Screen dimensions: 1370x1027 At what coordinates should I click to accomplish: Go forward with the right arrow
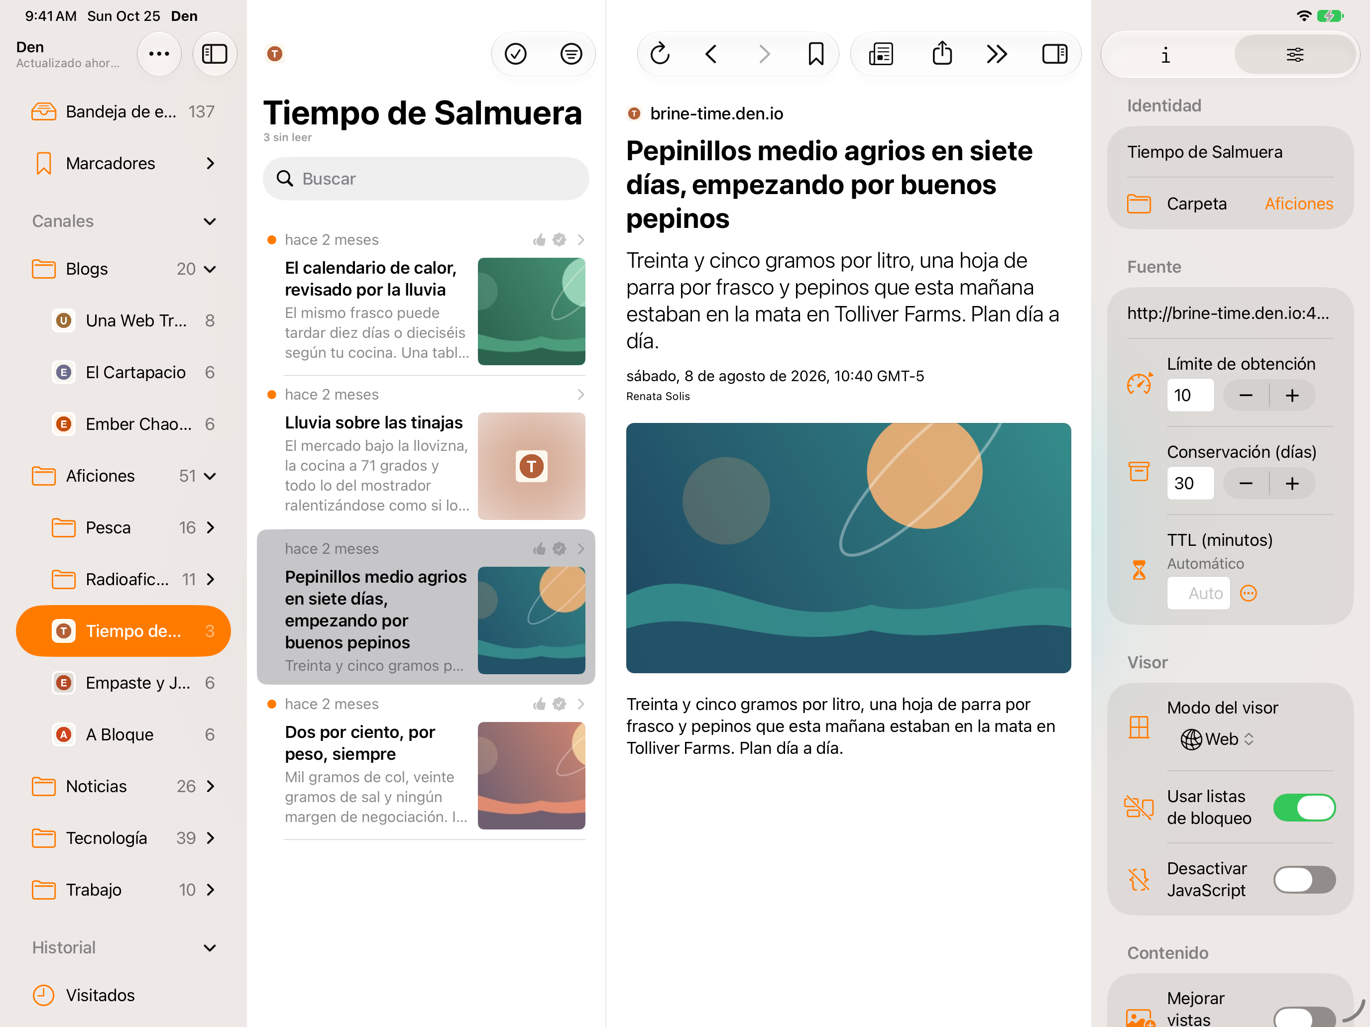point(764,54)
